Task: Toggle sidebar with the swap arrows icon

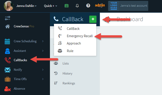Action: pos(8,18)
